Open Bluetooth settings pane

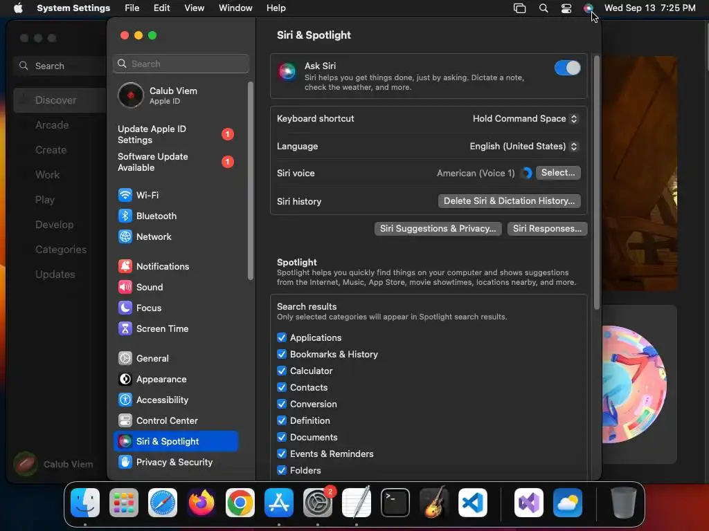coord(175,216)
